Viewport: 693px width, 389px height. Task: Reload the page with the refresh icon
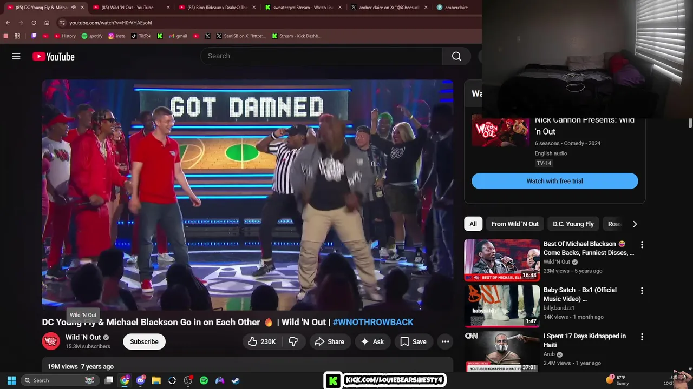tap(34, 23)
